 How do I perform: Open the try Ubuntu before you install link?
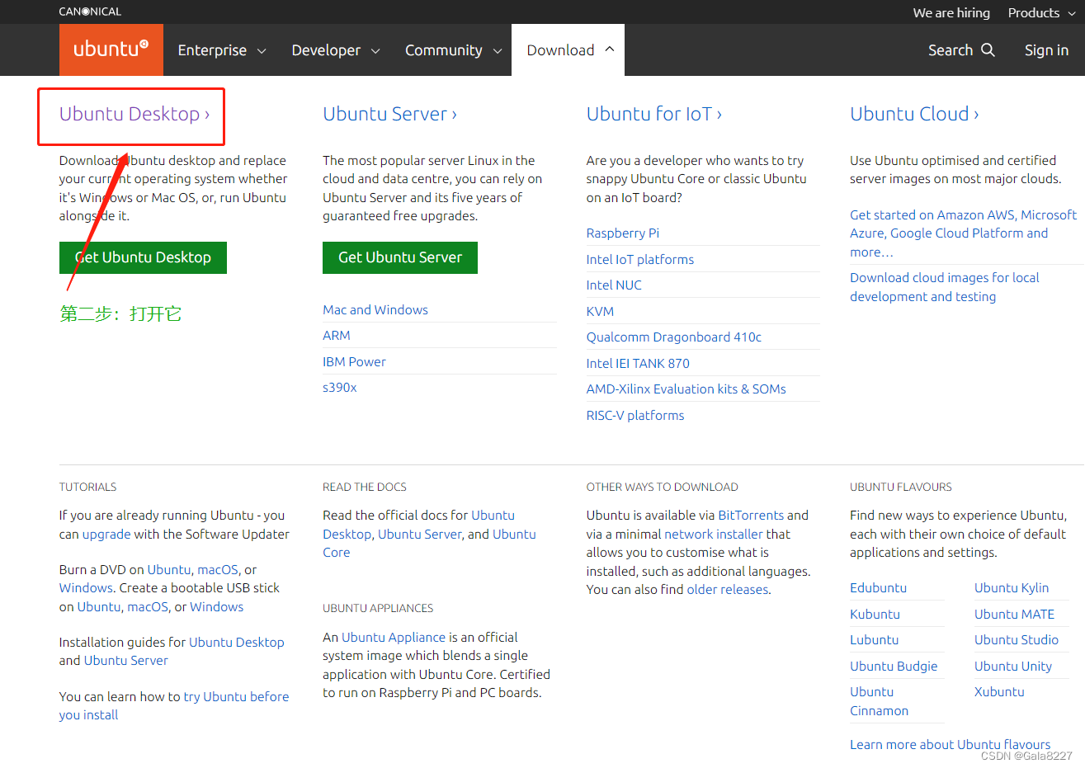[173, 705]
